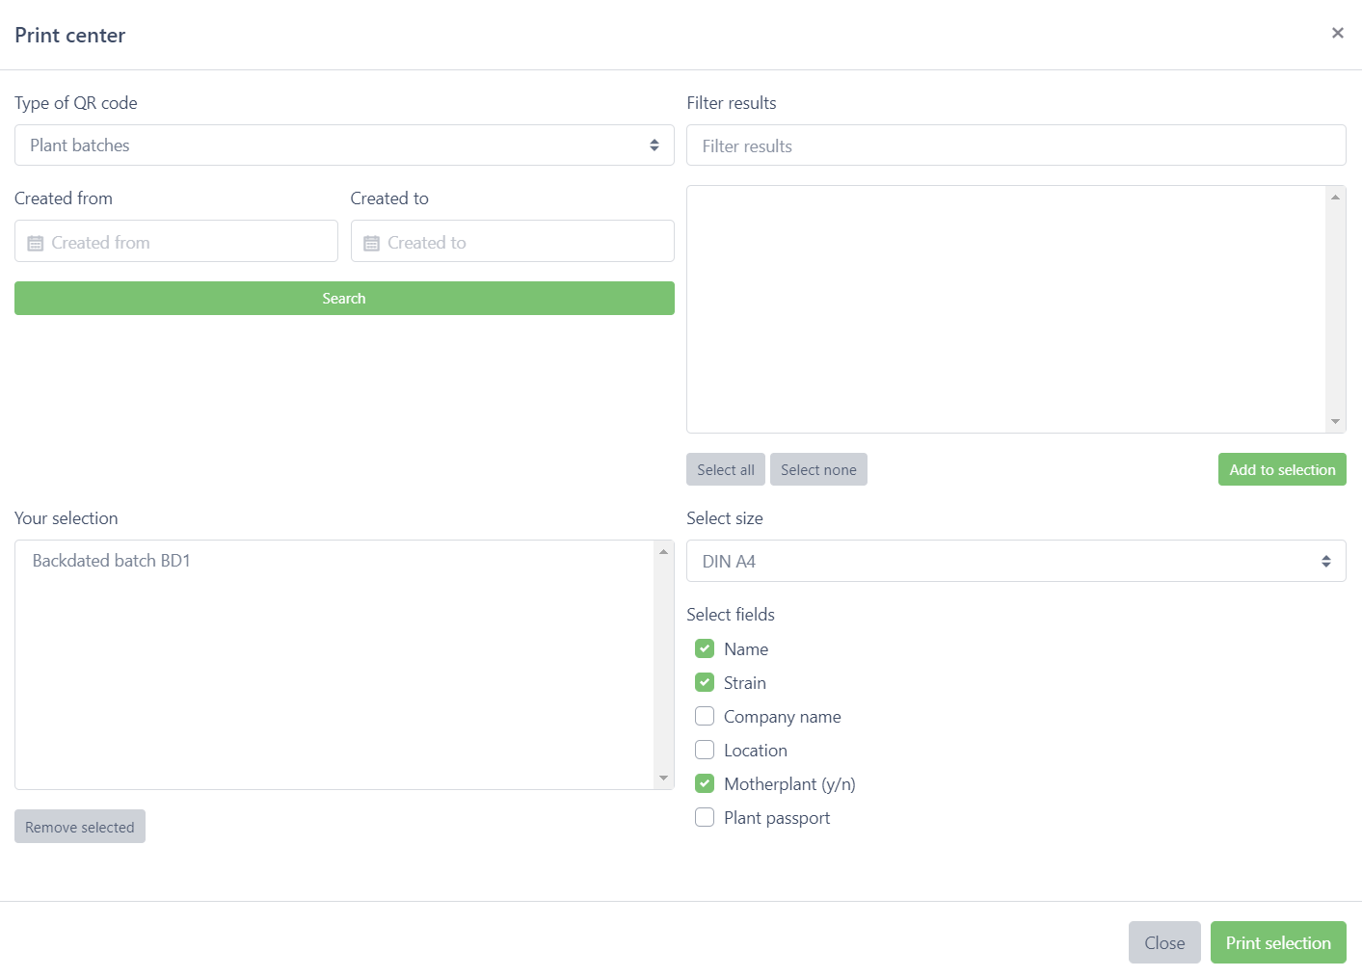Image resolution: width=1362 pixels, height=977 pixels.
Task: Uncheck the Name field checkbox
Action: click(705, 649)
